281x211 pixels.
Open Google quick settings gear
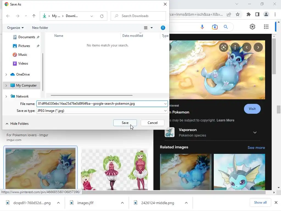(252, 27)
